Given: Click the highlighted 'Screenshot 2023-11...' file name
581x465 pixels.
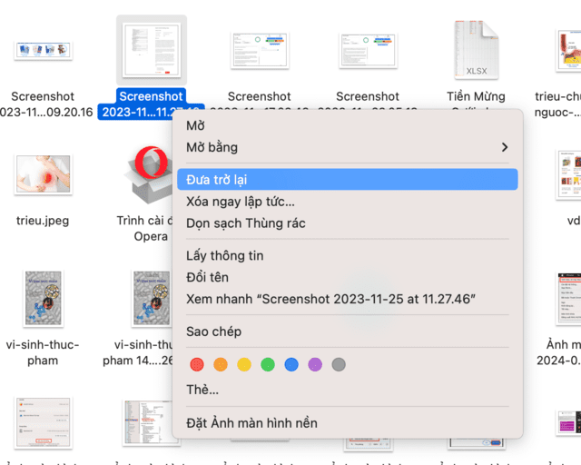Looking at the screenshot, I should tap(152, 104).
